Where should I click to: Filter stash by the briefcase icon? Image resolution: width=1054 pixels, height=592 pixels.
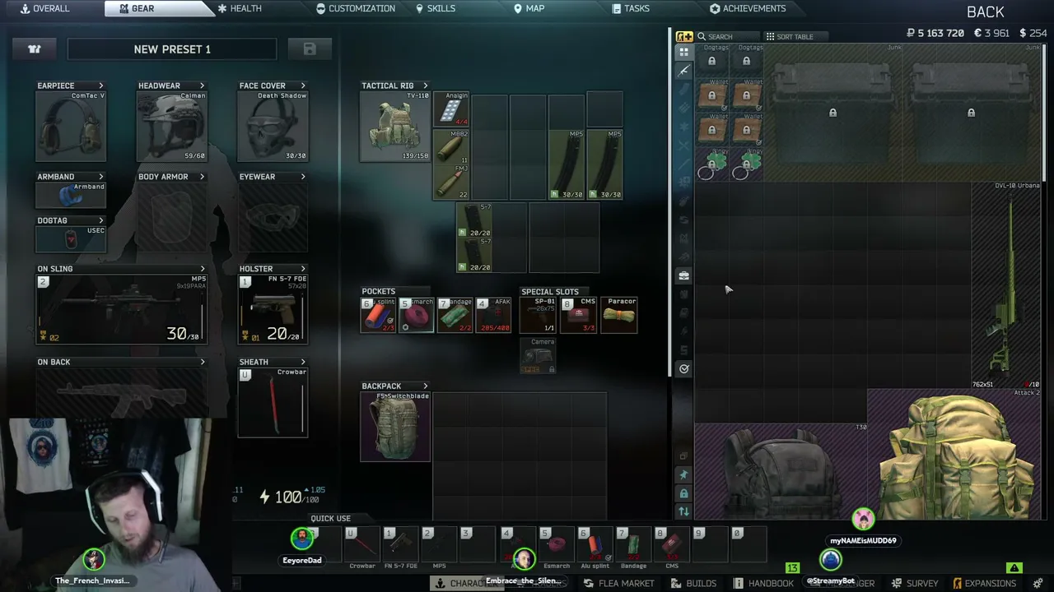(x=683, y=276)
